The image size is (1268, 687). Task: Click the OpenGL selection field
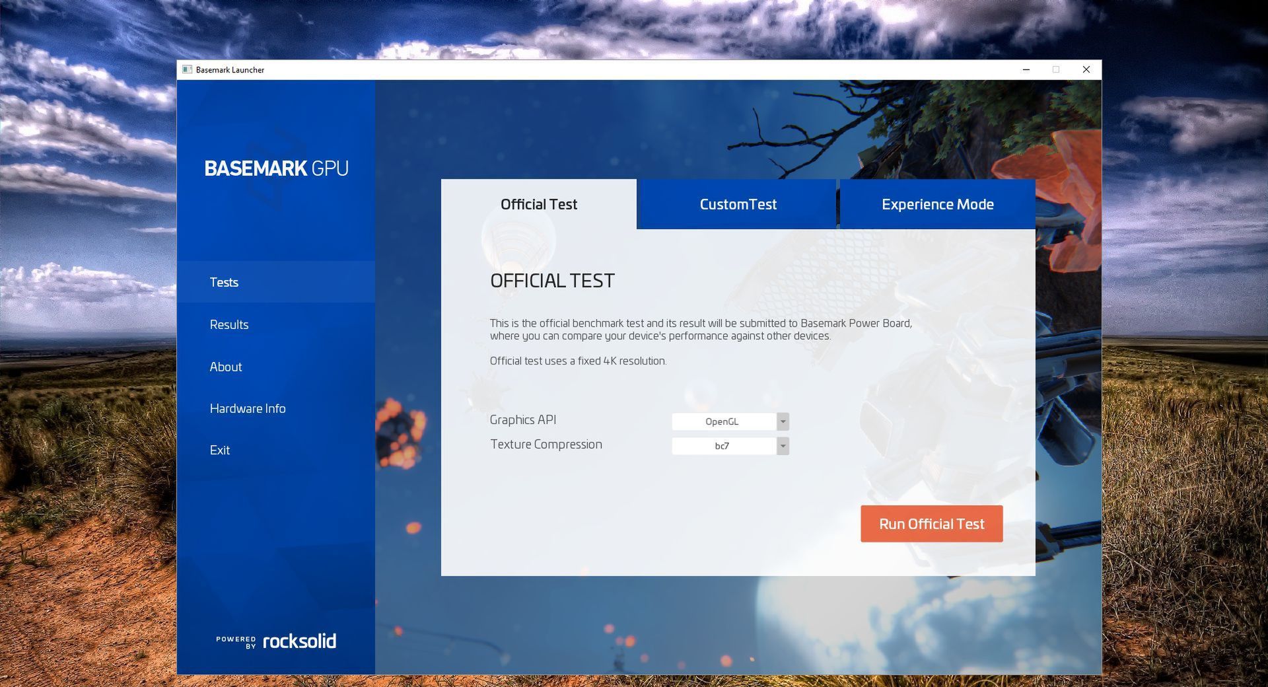pos(723,421)
